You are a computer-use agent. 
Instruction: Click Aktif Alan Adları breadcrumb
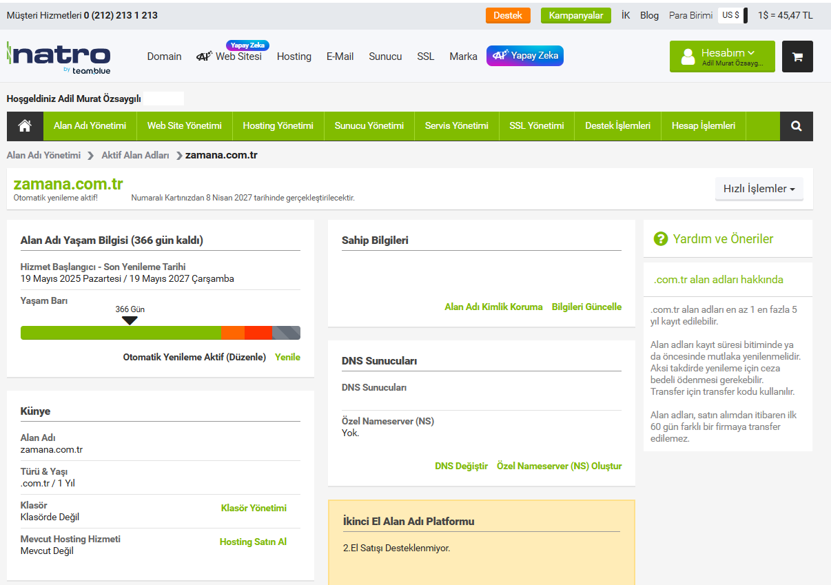pos(135,155)
